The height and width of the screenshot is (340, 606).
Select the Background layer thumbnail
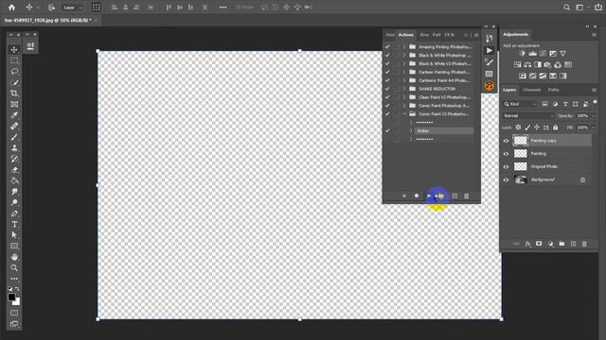[520, 179]
